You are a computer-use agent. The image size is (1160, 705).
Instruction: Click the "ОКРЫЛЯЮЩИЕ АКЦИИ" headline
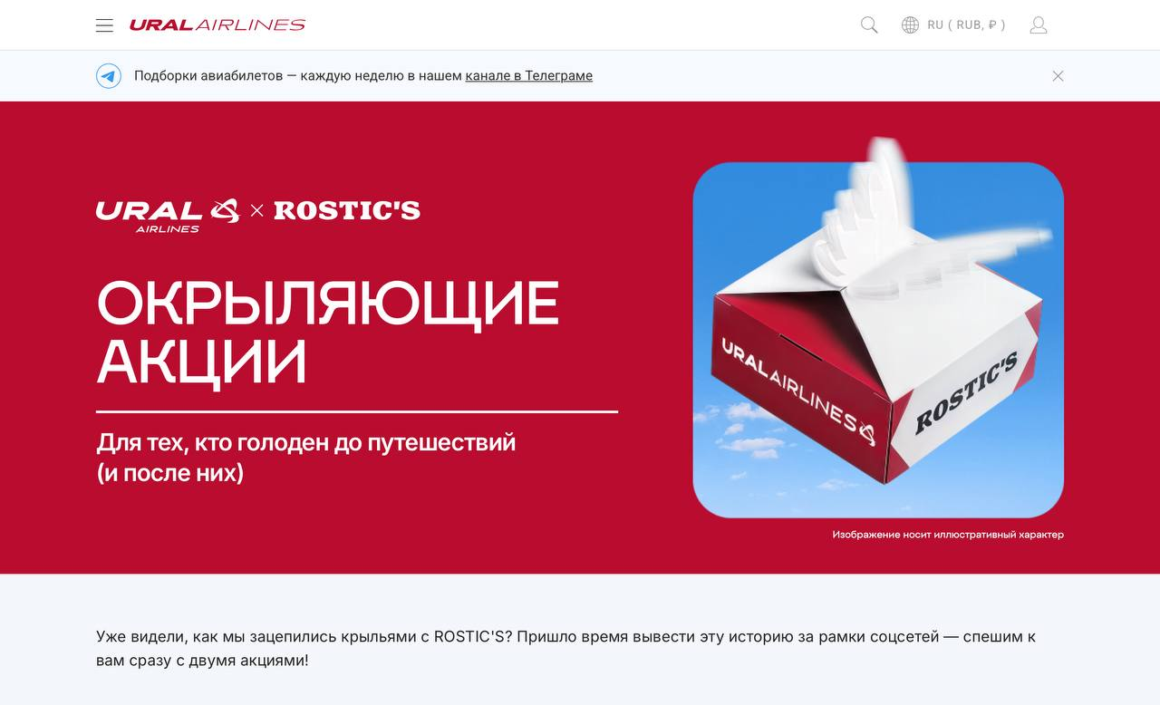tap(328, 333)
